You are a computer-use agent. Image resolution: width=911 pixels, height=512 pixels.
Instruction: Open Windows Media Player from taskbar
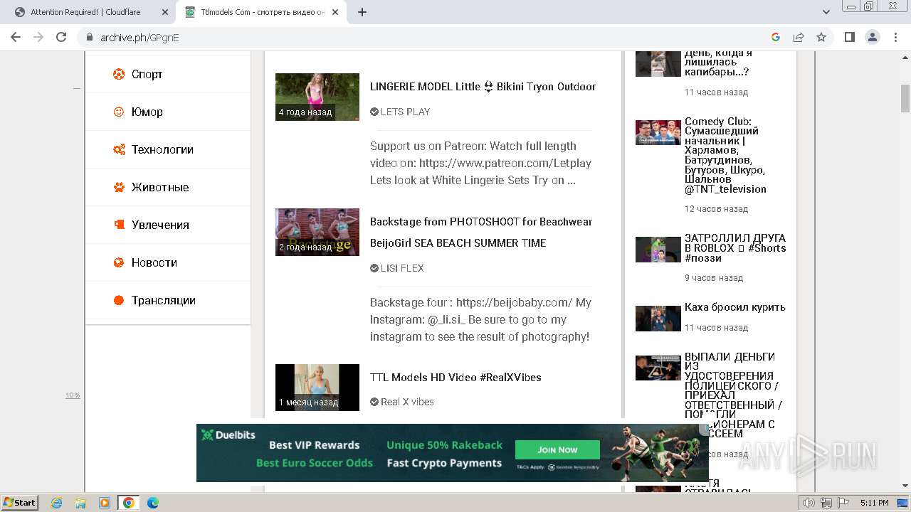tap(104, 503)
